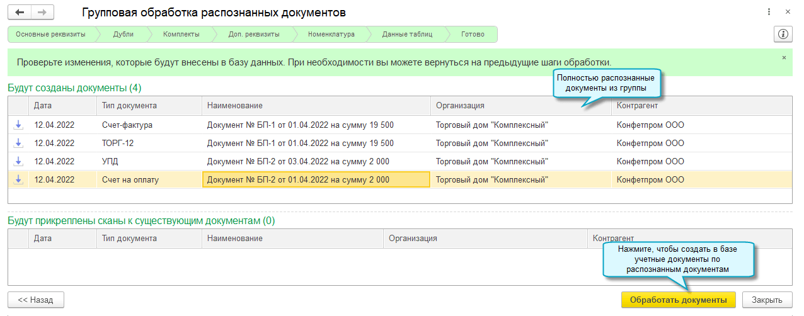The width and height of the screenshot is (804, 316).
Task: Switch to the Дубли step
Action: pyautogui.click(x=123, y=34)
